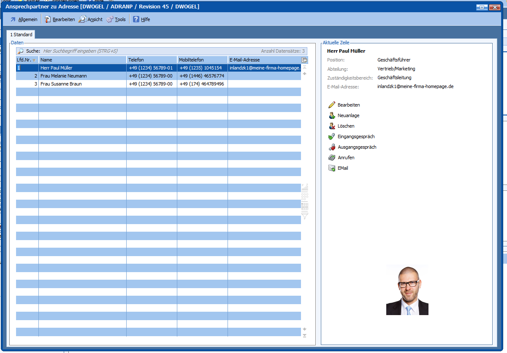
Task: Switch to the 1 Standard tab
Action: 21,35
